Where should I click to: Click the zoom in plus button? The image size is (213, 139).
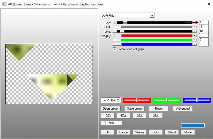pyautogui.click(x=103, y=123)
